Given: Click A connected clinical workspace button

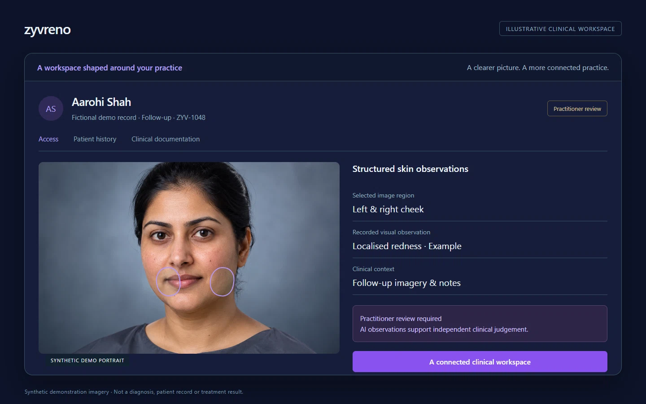Looking at the screenshot, I should [x=480, y=362].
